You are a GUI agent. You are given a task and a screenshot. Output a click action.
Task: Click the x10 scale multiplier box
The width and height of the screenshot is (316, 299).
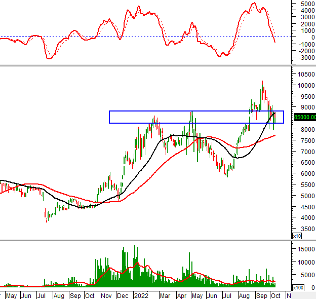point(297,236)
